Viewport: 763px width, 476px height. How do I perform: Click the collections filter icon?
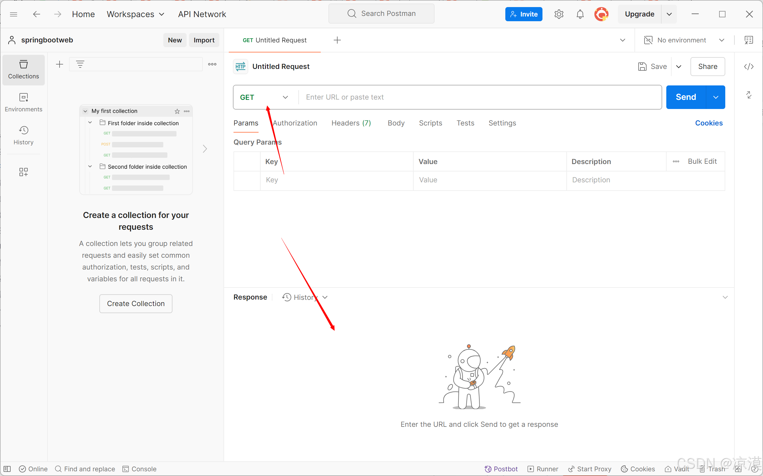(80, 65)
